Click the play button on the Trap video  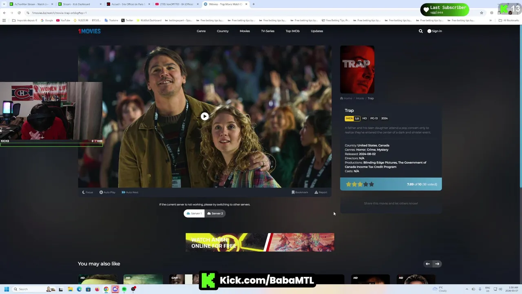pos(205,116)
